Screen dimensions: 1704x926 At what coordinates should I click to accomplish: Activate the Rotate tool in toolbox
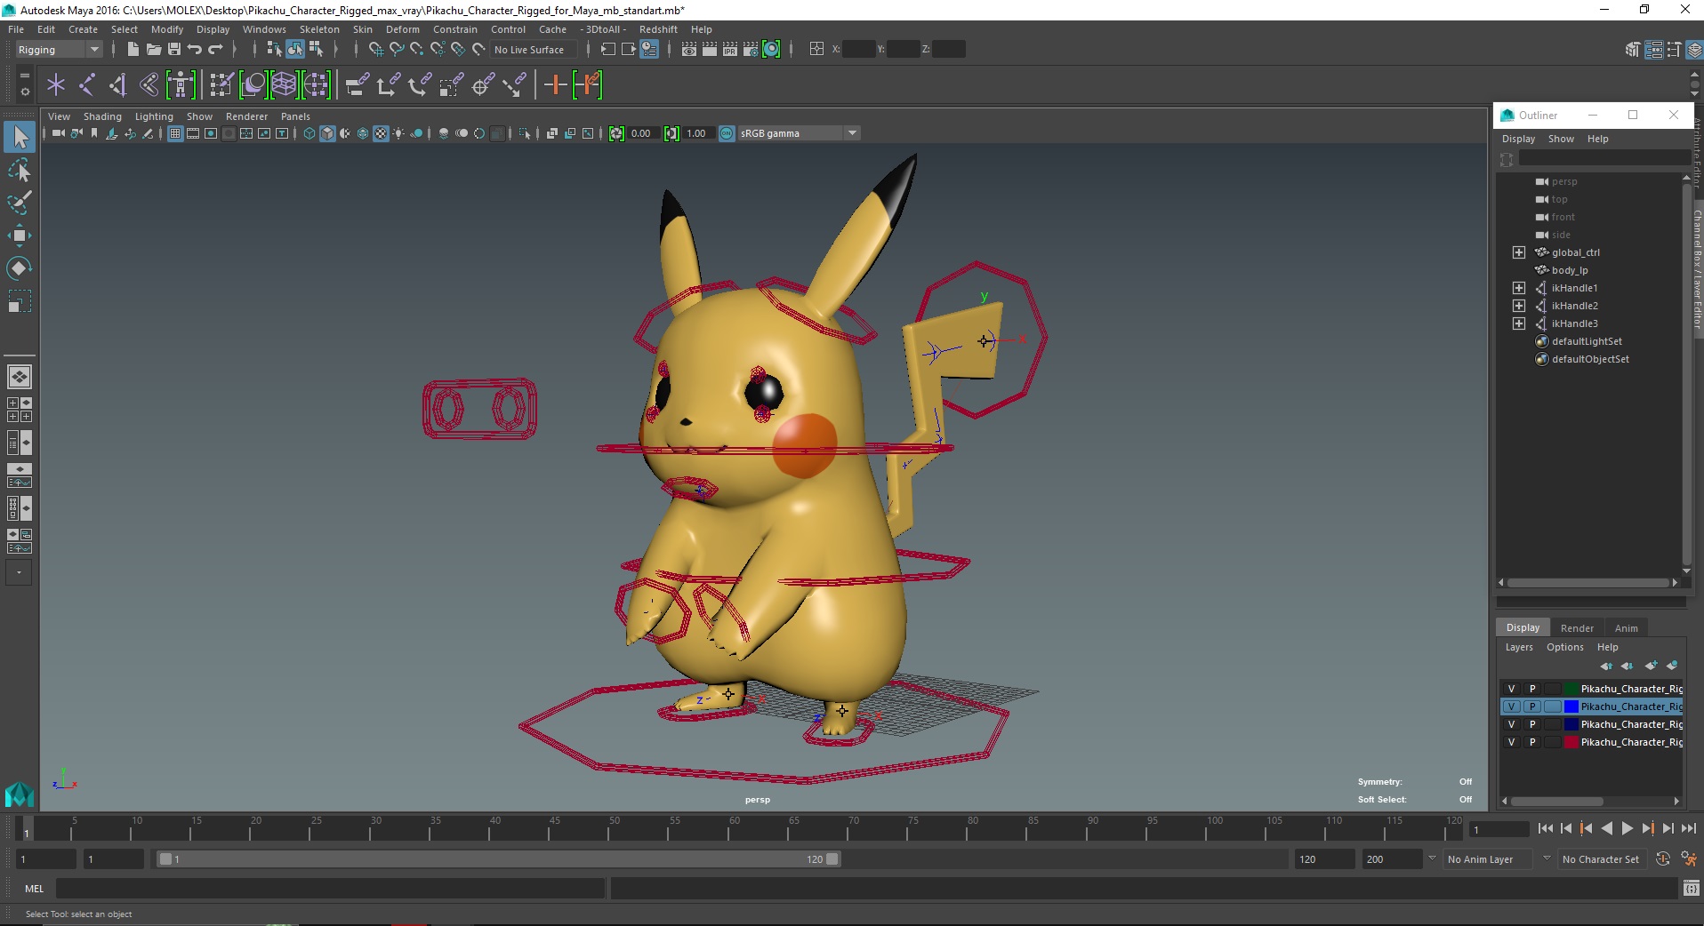20,268
